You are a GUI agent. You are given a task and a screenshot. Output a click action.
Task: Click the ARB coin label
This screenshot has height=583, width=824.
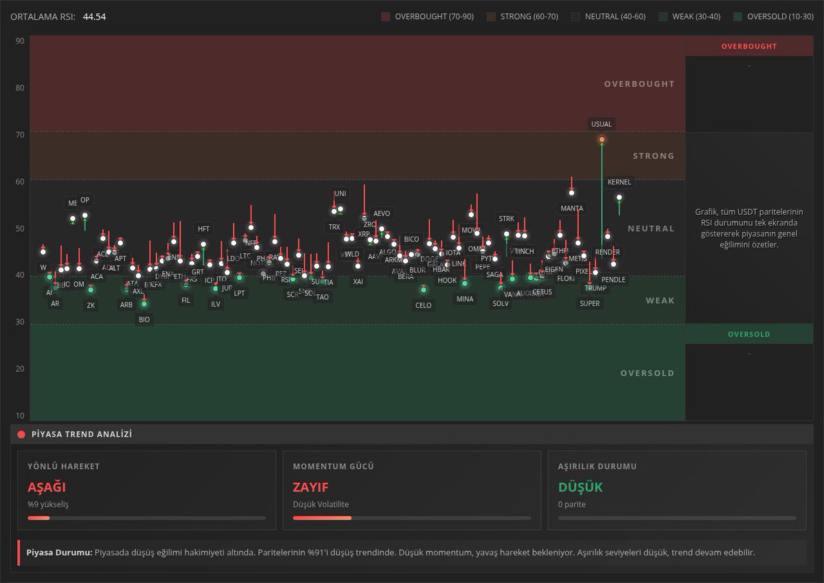126,305
